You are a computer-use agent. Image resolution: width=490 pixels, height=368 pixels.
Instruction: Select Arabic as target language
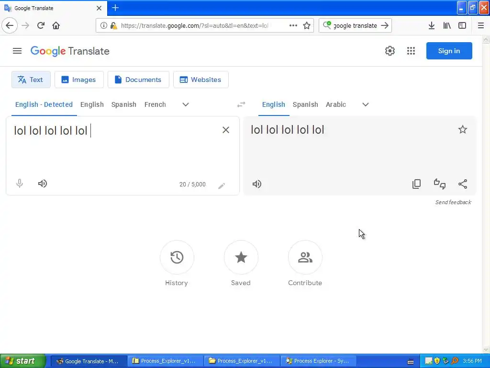coord(336,104)
